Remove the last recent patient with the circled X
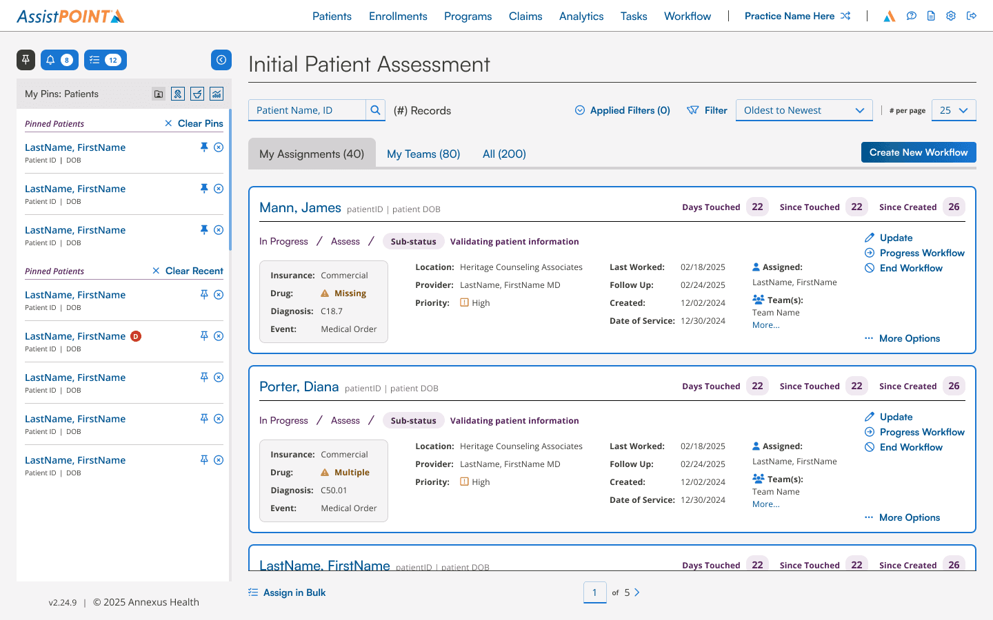This screenshot has height=620, width=993. (x=219, y=460)
